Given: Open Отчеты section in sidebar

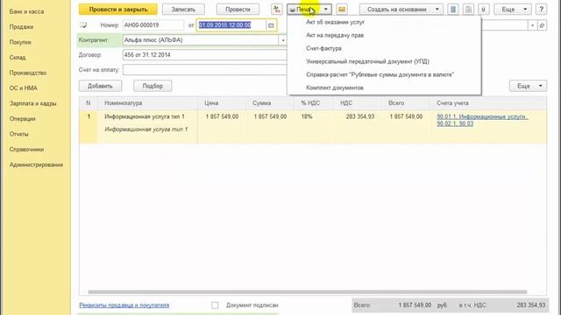Looking at the screenshot, I should point(18,134).
